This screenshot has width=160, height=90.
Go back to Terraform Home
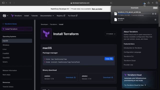tap(10, 24)
